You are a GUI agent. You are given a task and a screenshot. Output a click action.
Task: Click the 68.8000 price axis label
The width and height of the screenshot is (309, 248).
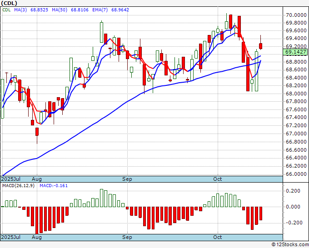[296, 62]
